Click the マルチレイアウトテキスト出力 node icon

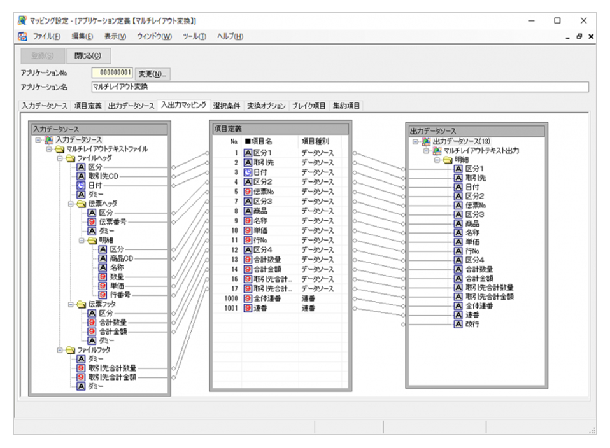coord(437,150)
